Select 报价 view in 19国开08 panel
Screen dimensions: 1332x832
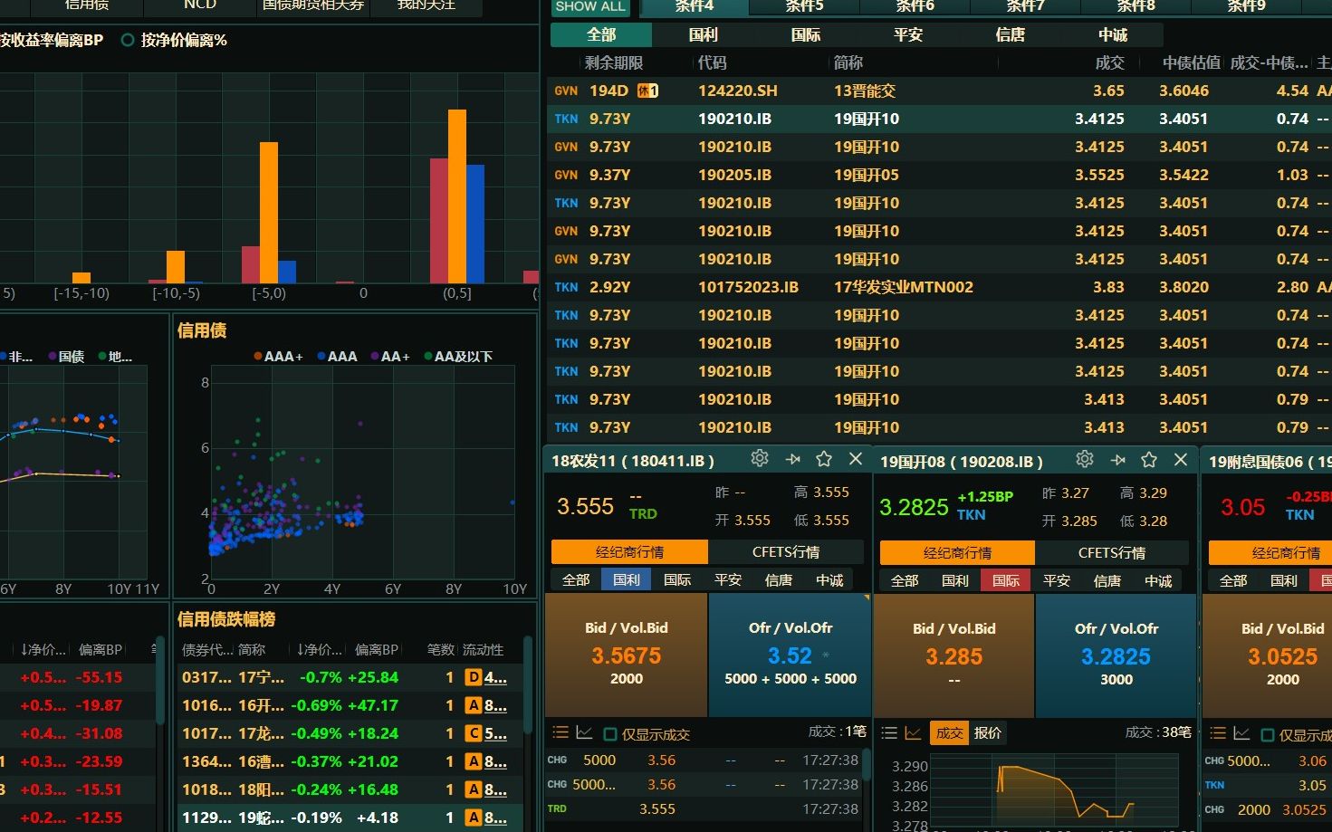click(x=988, y=732)
